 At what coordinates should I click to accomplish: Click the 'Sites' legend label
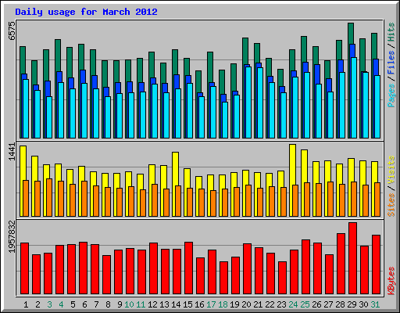pos(391,205)
